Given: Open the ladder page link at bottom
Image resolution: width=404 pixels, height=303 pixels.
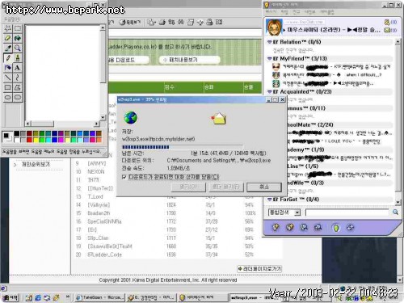Looking at the screenshot, I should 259,269.
